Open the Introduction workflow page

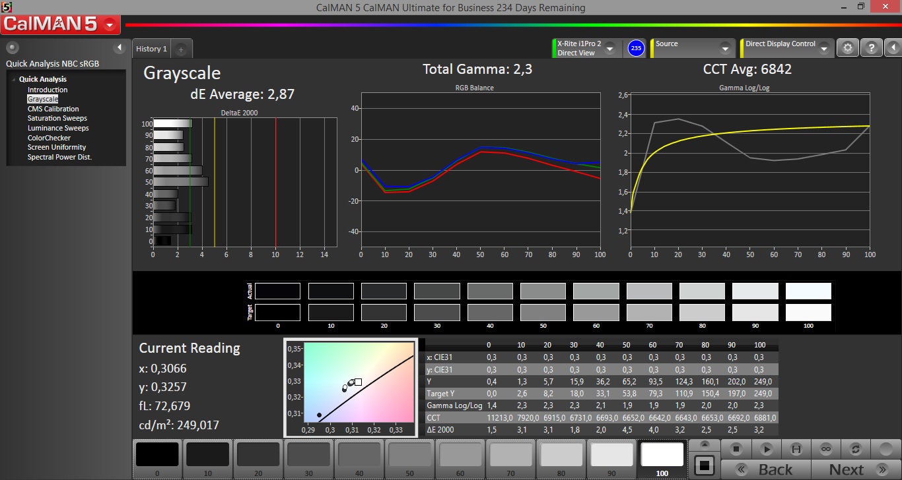tap(48, 90)
